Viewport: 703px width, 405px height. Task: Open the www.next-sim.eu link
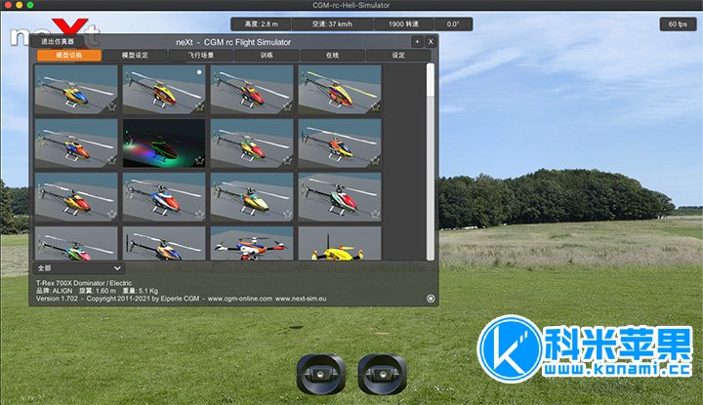pos(301,299)
